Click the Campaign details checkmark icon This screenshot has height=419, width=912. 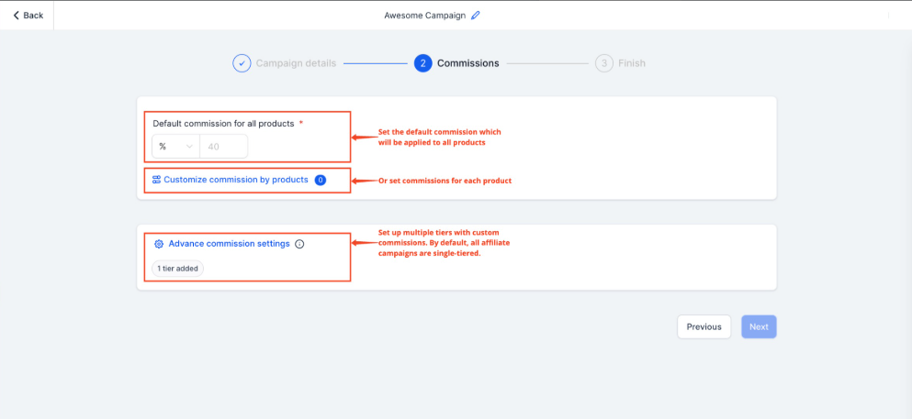coord(242,63)
